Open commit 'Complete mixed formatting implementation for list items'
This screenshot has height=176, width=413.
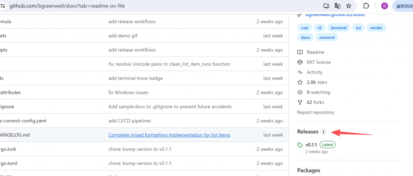pos(169,135)
